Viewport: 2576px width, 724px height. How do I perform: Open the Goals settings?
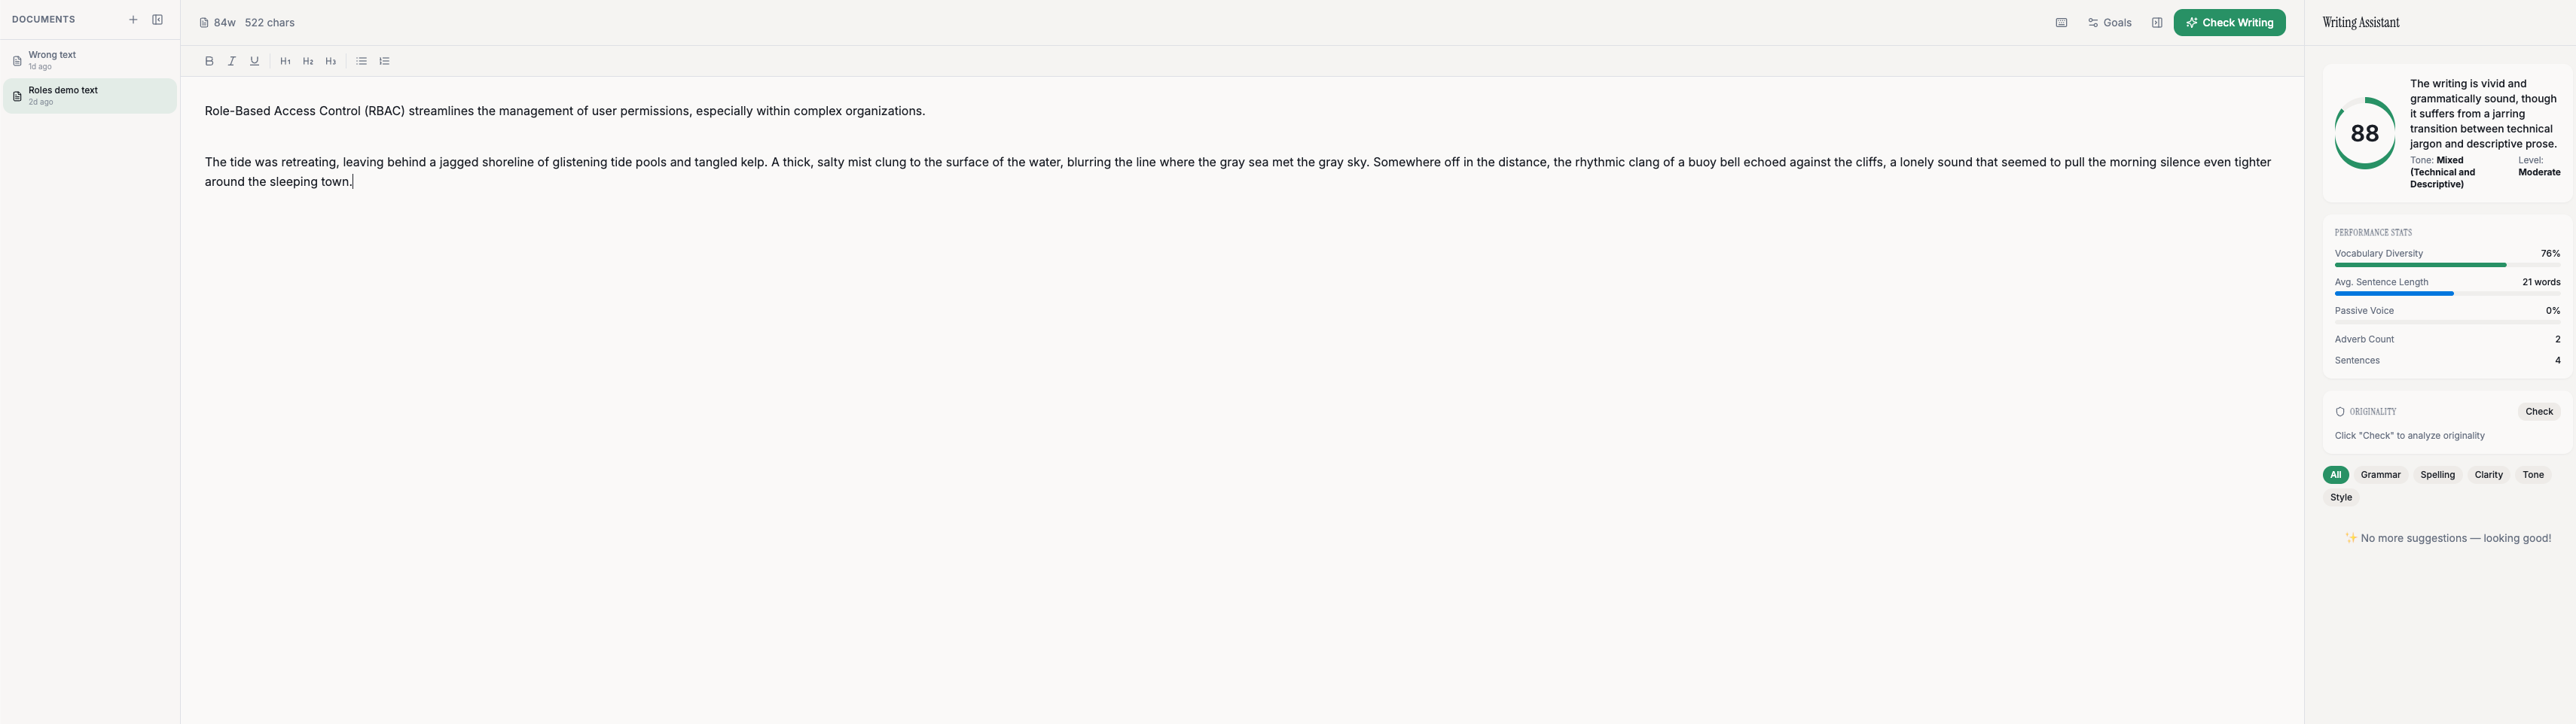coord(2110,23)
